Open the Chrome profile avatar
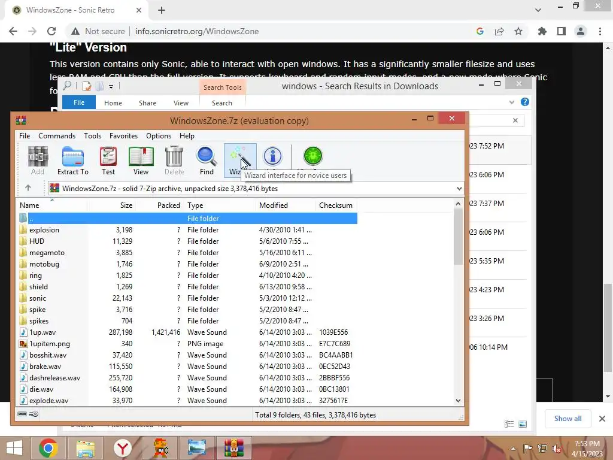This screenshot has width=613, height=460. tap(581, 31)
